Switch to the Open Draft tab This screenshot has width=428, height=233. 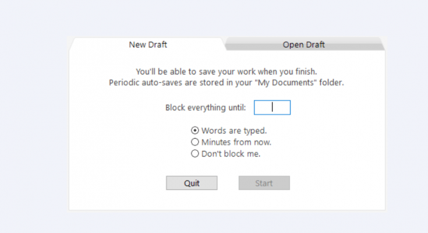coord(303,44)
